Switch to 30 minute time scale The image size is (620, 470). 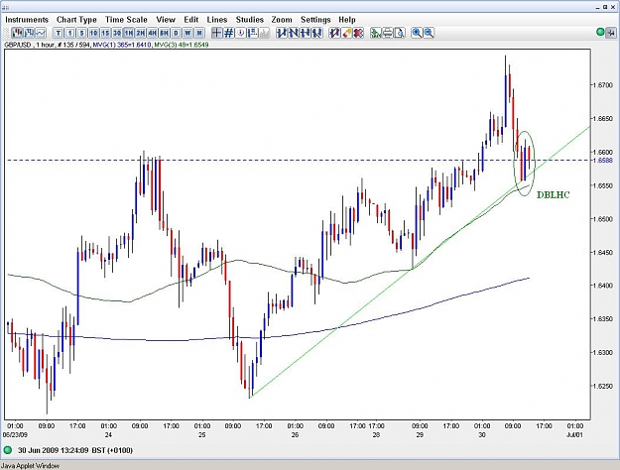click(117, 33)
